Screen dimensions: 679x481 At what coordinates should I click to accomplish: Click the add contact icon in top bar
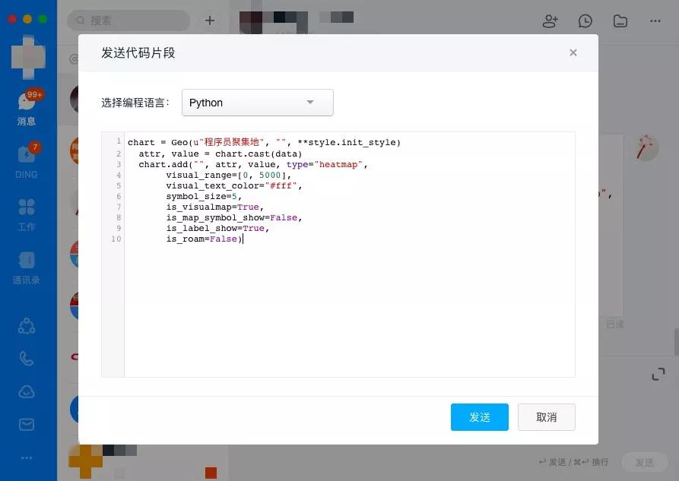[550, 21]
